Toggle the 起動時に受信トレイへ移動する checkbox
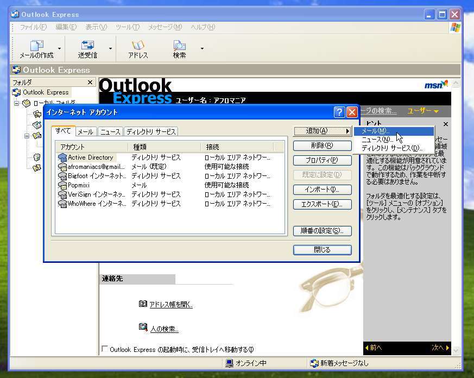This screenshot has height=378, width=474. point(105,349)
